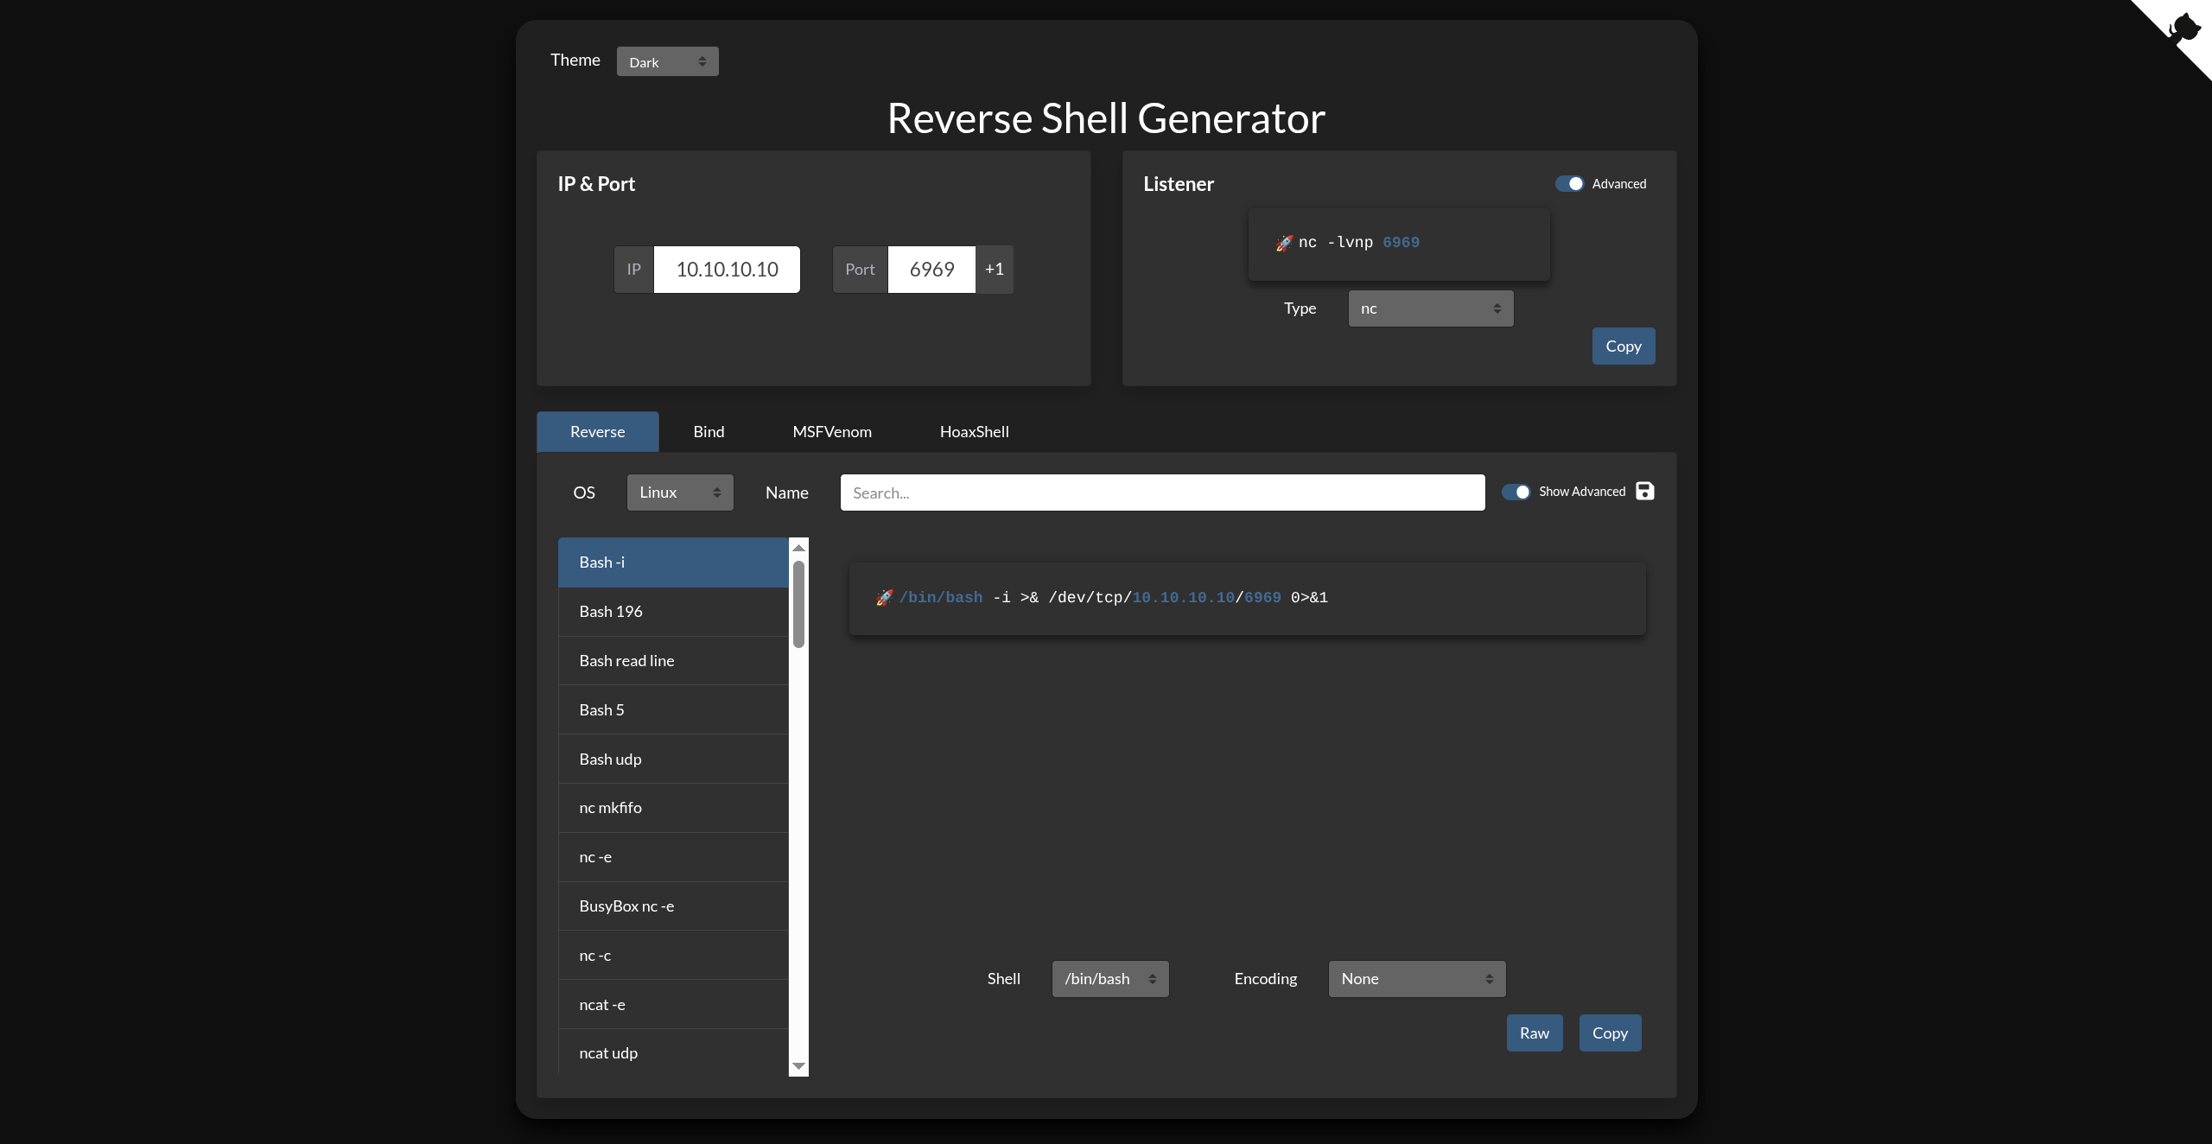Screen dimensions: 2212x1144
Task: Click the scroll down arrow in shell list
Action: click(798, 1066)
